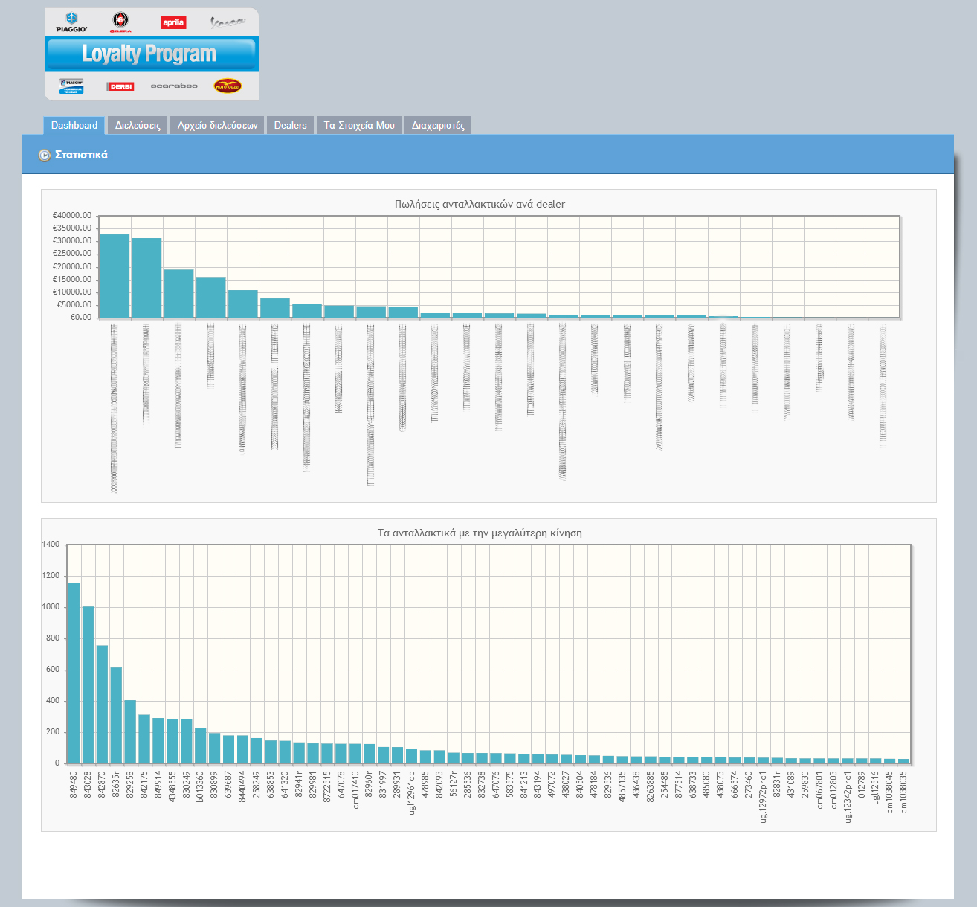Screen dimensions: 977x907
Task: Select the Derbi brand logo
Action: pos(120,86)
